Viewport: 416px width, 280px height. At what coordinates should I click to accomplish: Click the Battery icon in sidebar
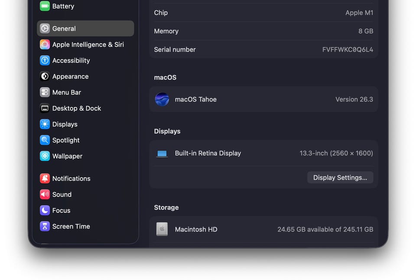(45, 6)
